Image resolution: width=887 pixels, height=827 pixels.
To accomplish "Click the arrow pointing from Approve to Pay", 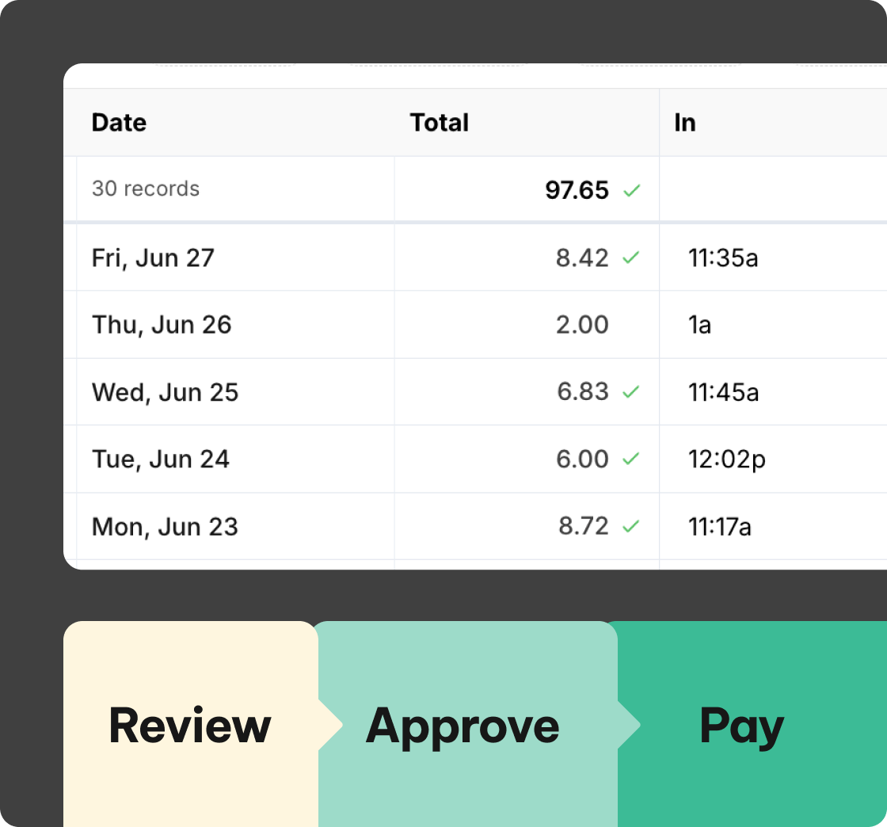I will pos(628,725).
